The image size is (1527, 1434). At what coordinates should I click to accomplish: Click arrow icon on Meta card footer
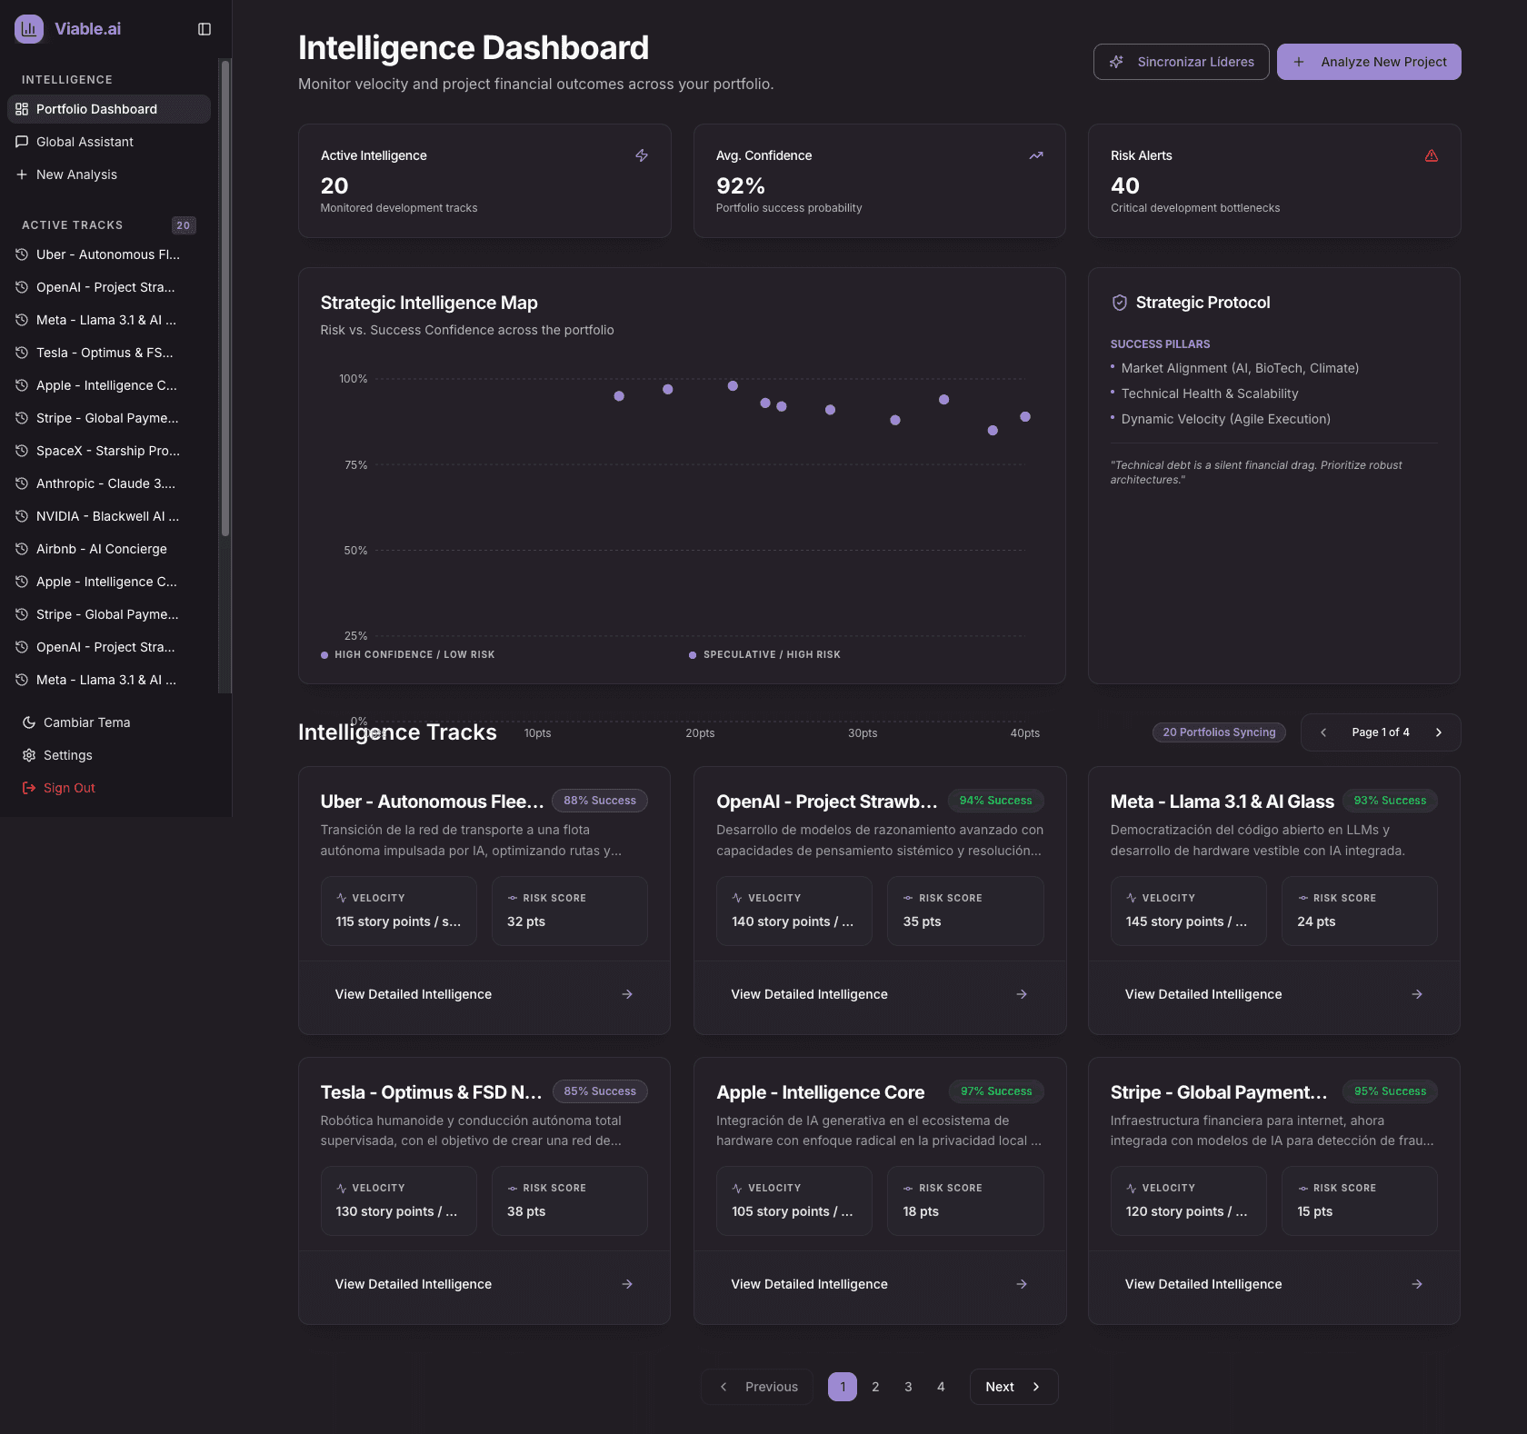tap(1417, 994)
